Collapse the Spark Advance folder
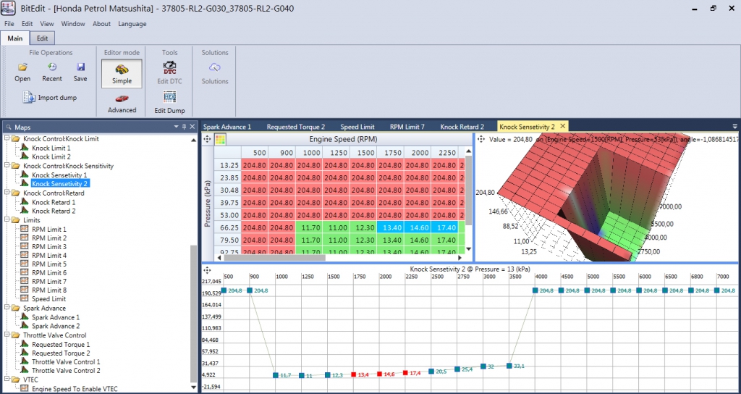 pyautogui.click(x=7, y=308)
